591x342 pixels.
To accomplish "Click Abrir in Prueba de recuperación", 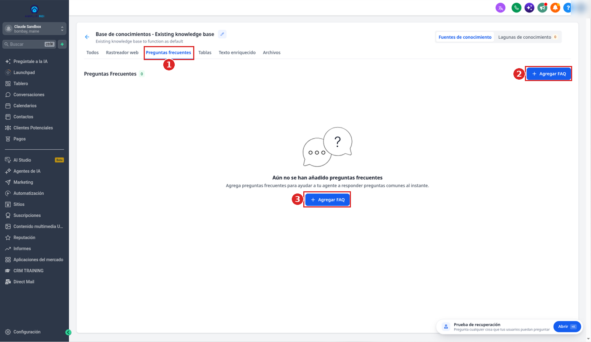I will 567,327.
